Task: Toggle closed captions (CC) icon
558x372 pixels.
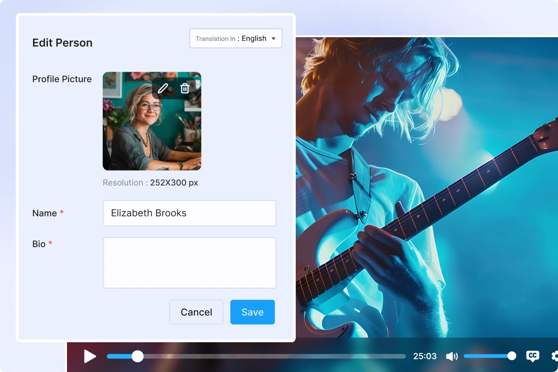Action: pyautogui.click(x=533, y=356)
